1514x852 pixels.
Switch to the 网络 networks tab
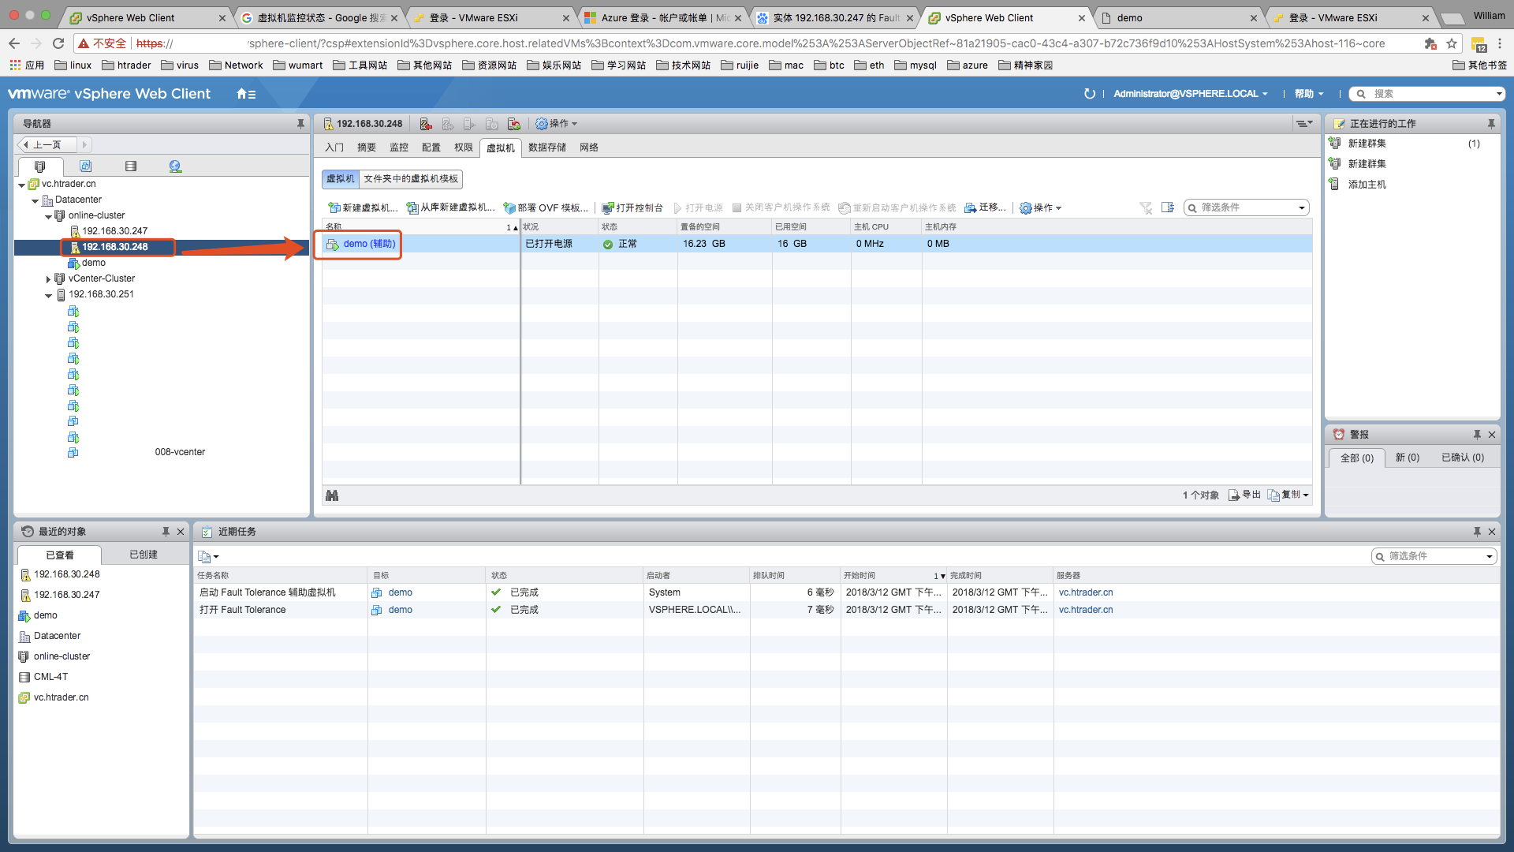589,148
